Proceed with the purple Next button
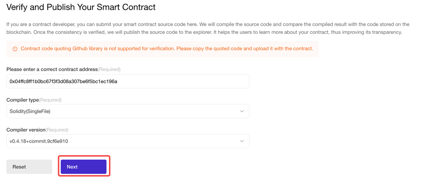 click(83, 167)
